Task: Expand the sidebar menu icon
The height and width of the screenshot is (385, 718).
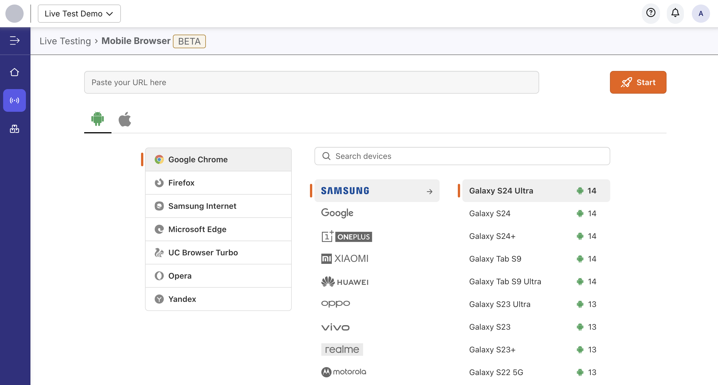Action: [15, 41]
